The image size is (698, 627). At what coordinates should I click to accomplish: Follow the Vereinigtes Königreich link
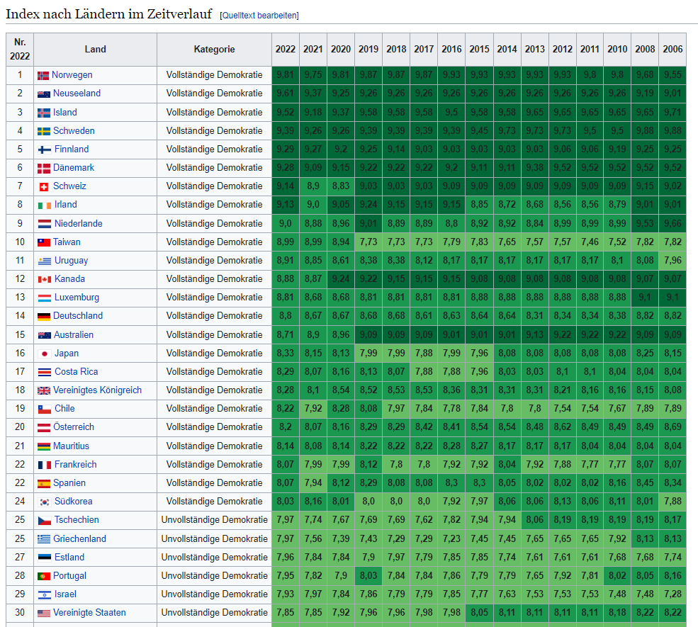pyautogui.click(x=98, y=390)
